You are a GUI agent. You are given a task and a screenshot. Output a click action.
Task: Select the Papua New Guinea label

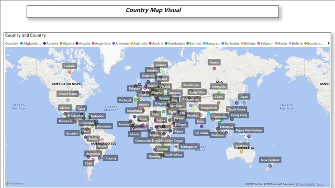pos(249,130)
